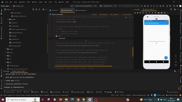Click Pub outdated link

click(114, 14)
